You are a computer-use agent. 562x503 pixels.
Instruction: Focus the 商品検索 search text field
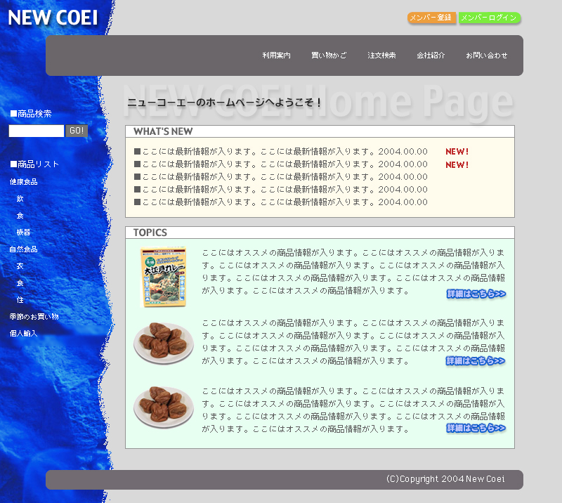[x=37, y=131]
